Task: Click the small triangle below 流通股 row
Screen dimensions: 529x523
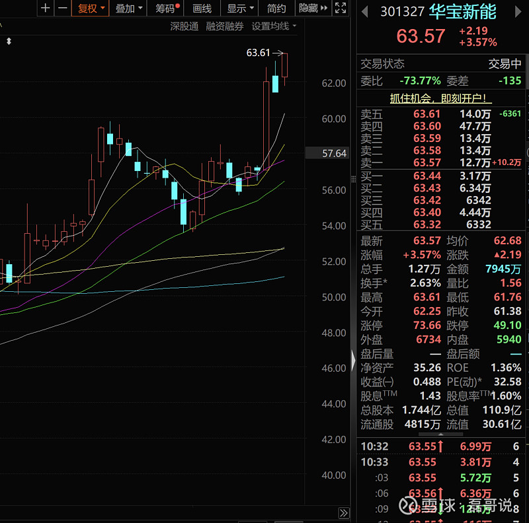Action: click(440, 435)
